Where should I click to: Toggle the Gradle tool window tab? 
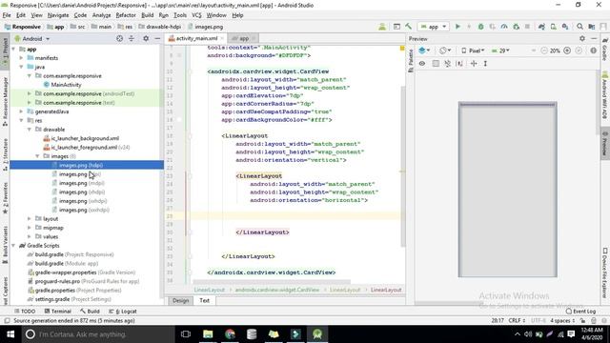pos(605,50)
